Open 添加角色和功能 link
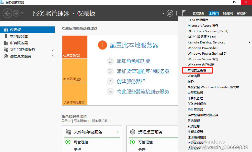This screenshot has width=252, height=152. tap(133, 61)
